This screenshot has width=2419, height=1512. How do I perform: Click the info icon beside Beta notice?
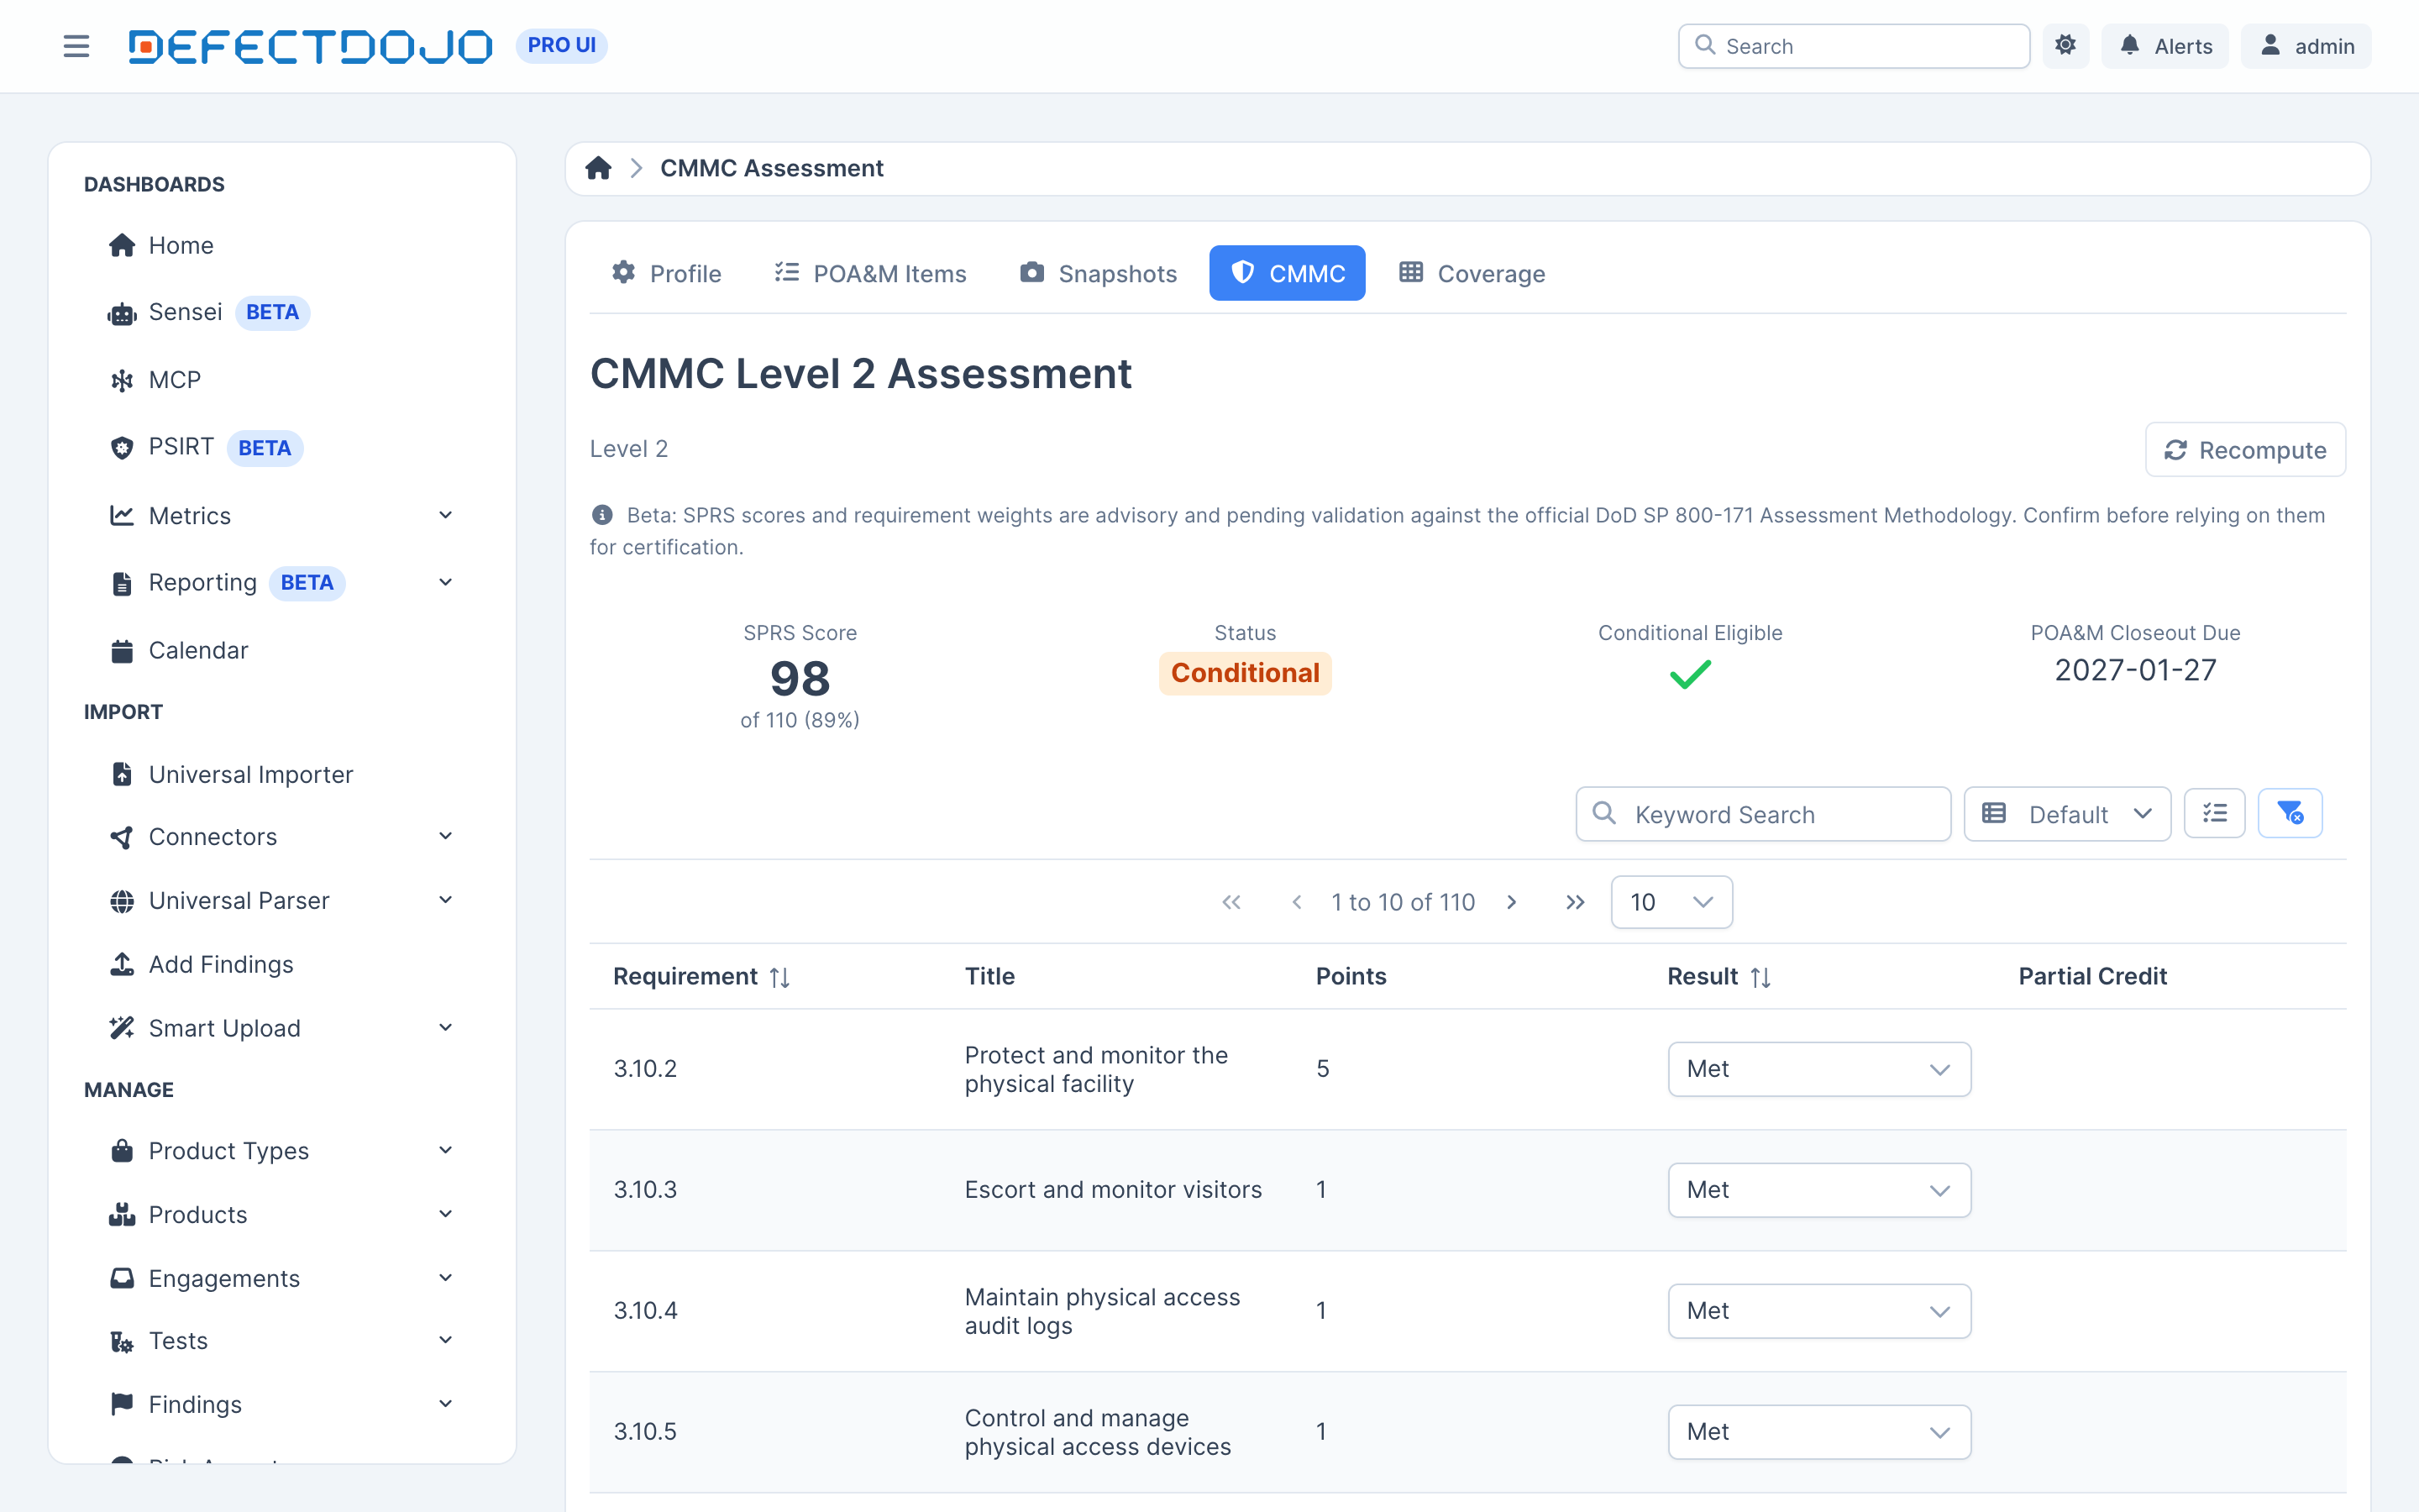[x=601, y=515]
